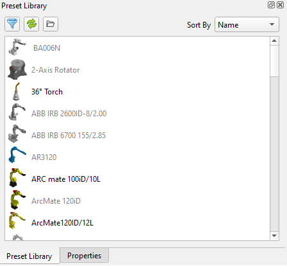
Task: Switch to the Properties tab
Action: tap(85, 256)
